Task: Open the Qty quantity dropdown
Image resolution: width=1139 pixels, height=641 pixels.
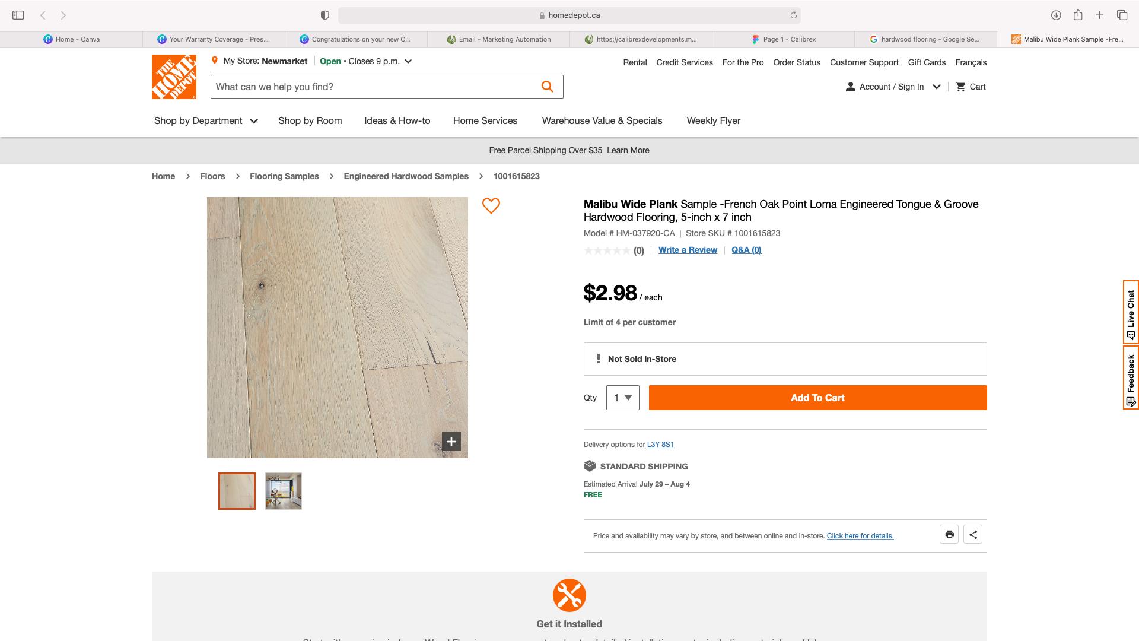Action: [x=622, y=398]
